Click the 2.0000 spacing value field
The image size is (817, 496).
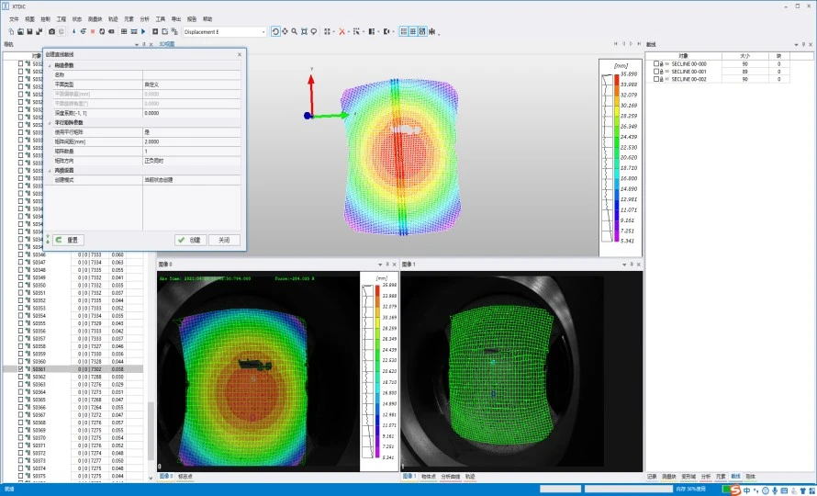191,141
